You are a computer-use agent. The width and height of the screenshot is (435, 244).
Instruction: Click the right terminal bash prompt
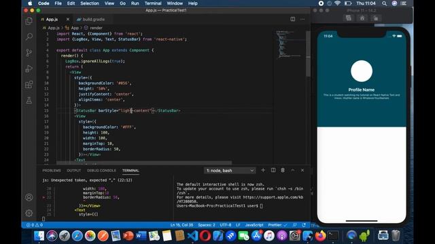(220, 206)
